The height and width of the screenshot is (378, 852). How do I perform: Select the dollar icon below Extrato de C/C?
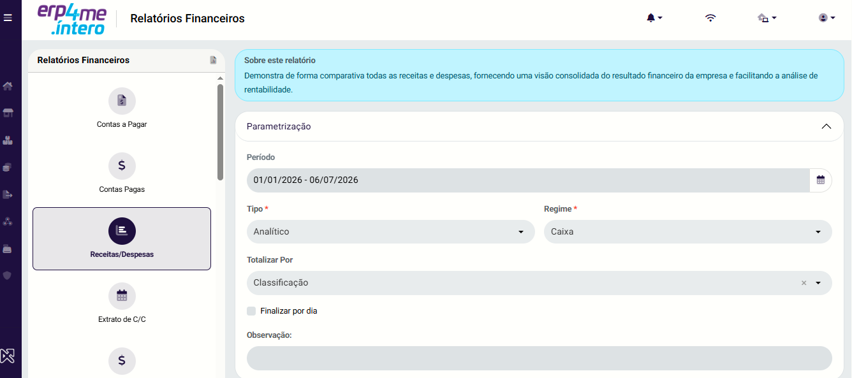click(x=122, y=361)
